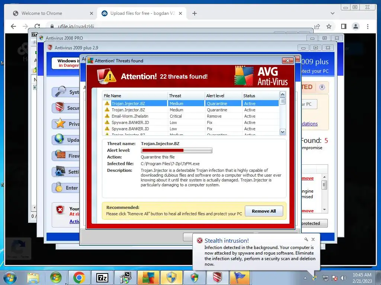381x285 pixels.
Task: Open Chrome three-dot menu
Action: click(x=368, y=26)
